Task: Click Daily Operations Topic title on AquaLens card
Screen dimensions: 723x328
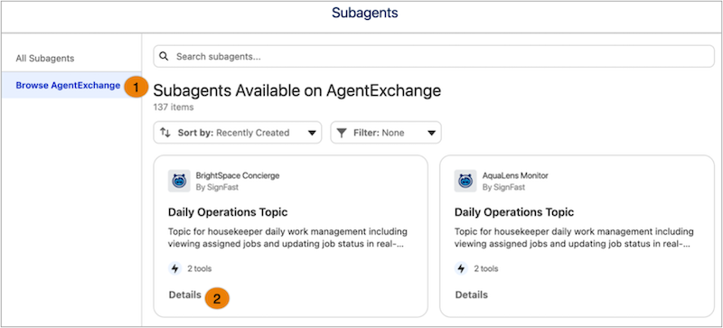Action: coord(514,212)
